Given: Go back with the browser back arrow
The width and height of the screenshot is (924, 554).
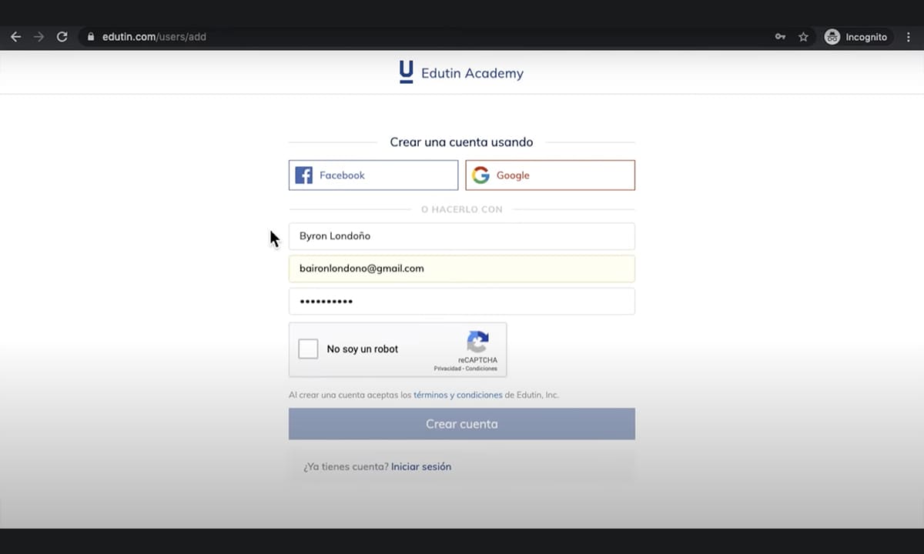Looking at the screenshot, I should [15, 37].
